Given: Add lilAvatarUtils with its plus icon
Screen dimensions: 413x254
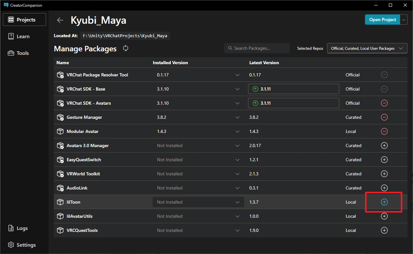Looking at the screenshot, I should tap(384, 216).
